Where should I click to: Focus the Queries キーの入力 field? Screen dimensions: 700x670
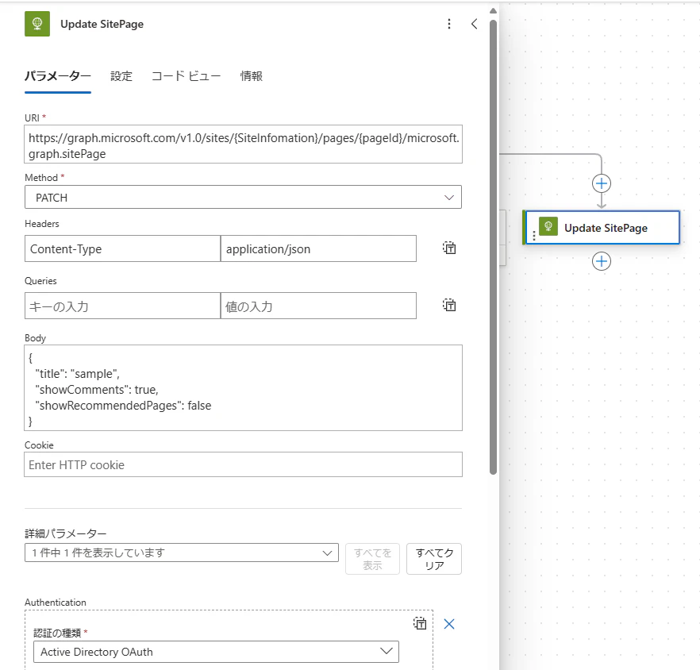coord(122,306)
